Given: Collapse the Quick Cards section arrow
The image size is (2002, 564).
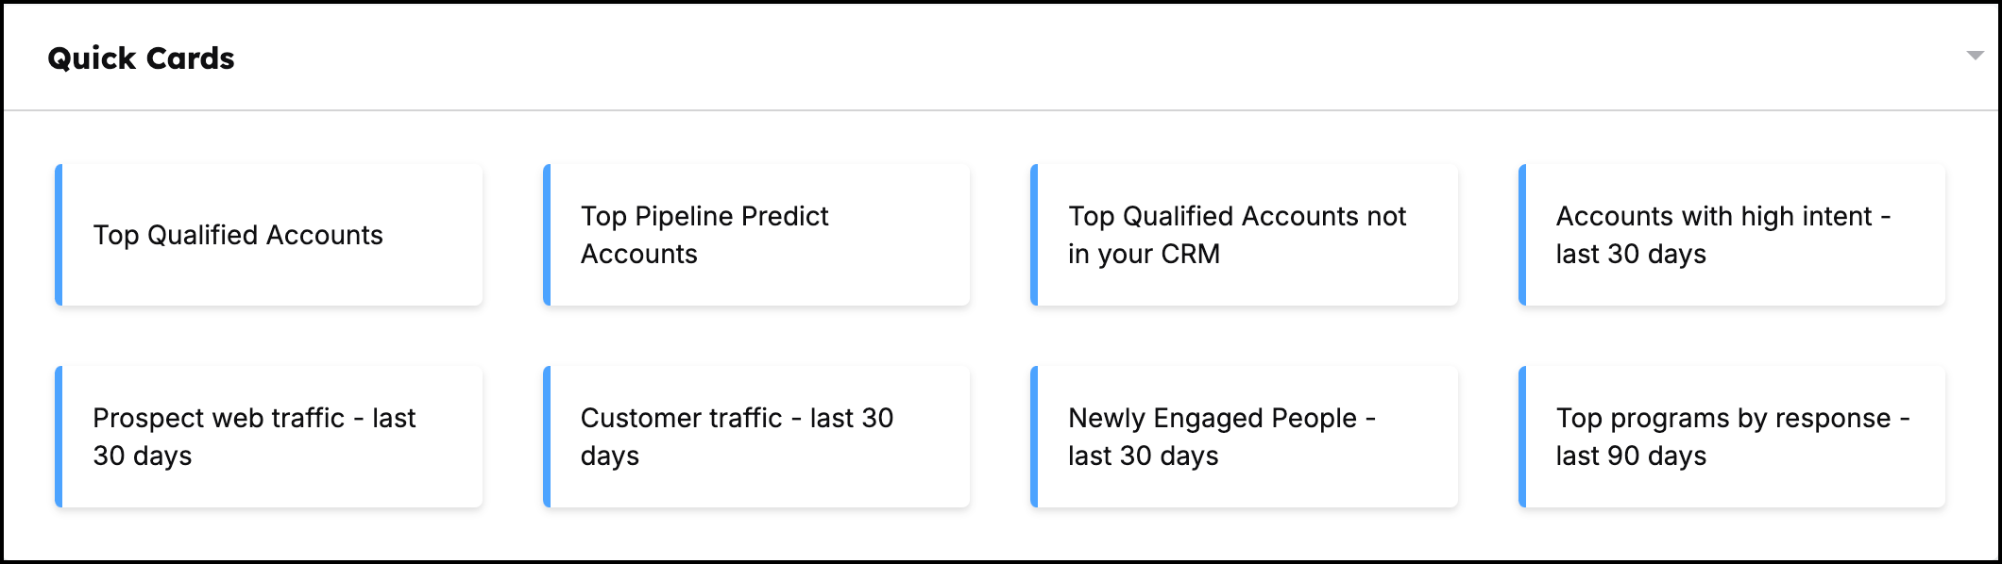Looking at the screenshot, I should point(1974,56).
